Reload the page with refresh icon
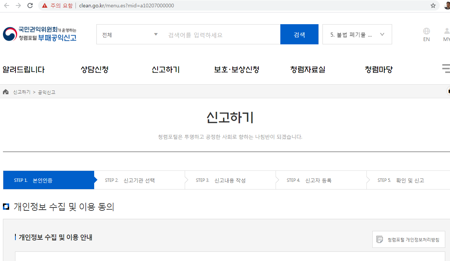This screenshot has width=450, height=261. coord(30,5)
